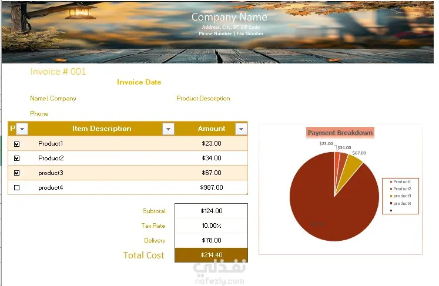The image size is (439, 286).
Task: Toggle the product3 checkbox
Action: click(x=17, y=173)
